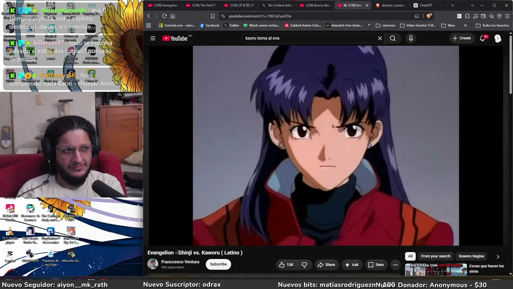Show next related-video filter chips
Image resolution: width=513 pixels, height=289 pixels.
498,256
